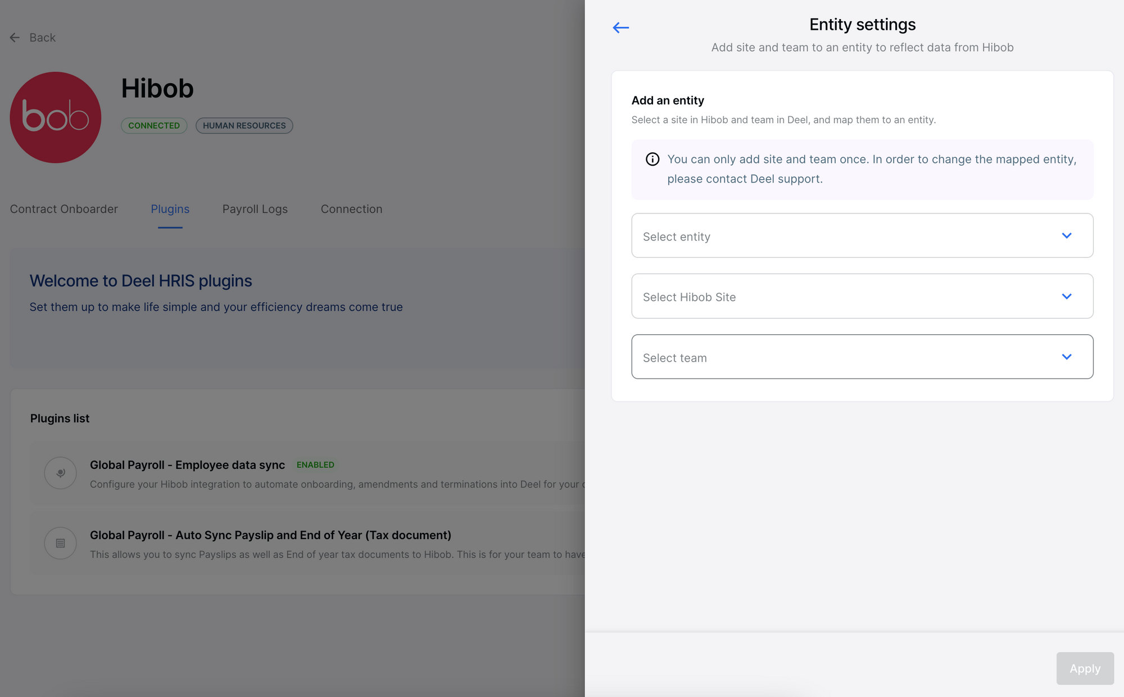Click 'You can only add site and team once' notice
This screenshot has height=697, width=1124.
coord(872,169)
